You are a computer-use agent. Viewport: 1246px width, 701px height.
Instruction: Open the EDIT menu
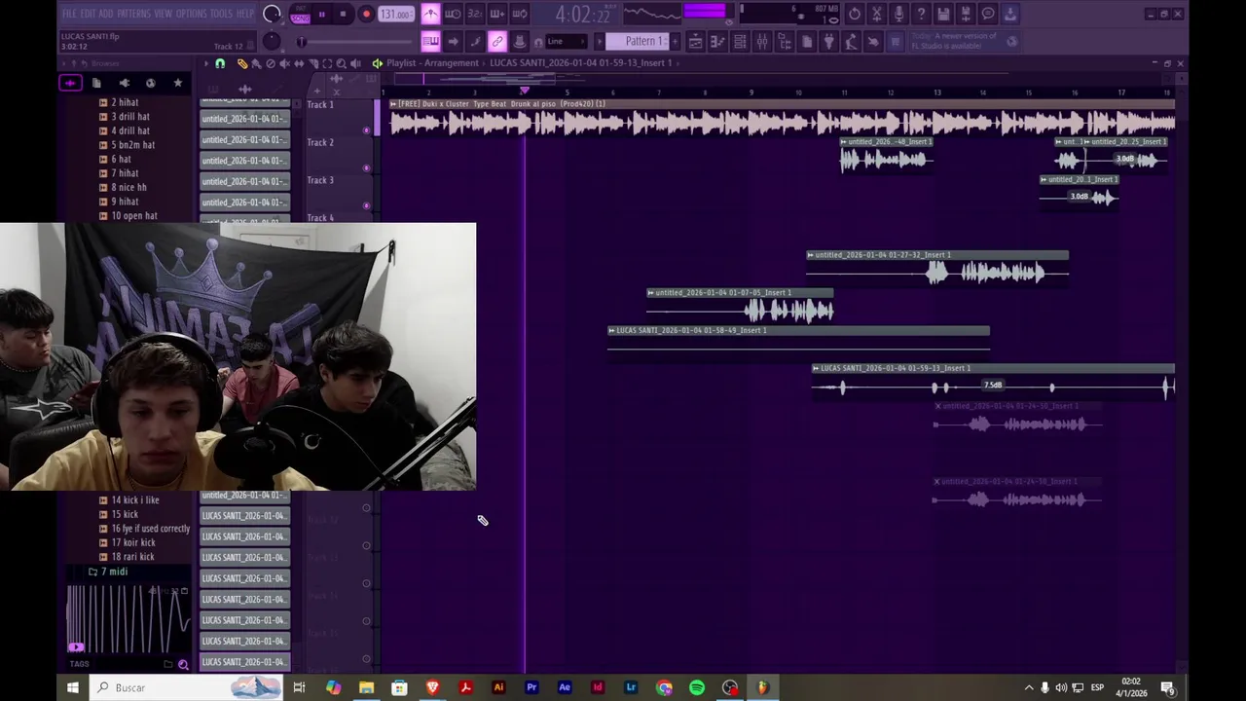pos(88,14)
